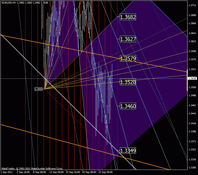Select the 1.3520 price level label
Image resolution: width=198 pixels, height=175 pixels.
[x=128, y=82]
